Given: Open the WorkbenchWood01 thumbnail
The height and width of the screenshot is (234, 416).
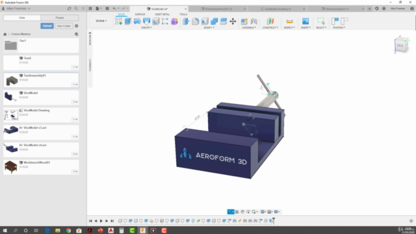Looking at the screenshot, I should tap(11, 167).
